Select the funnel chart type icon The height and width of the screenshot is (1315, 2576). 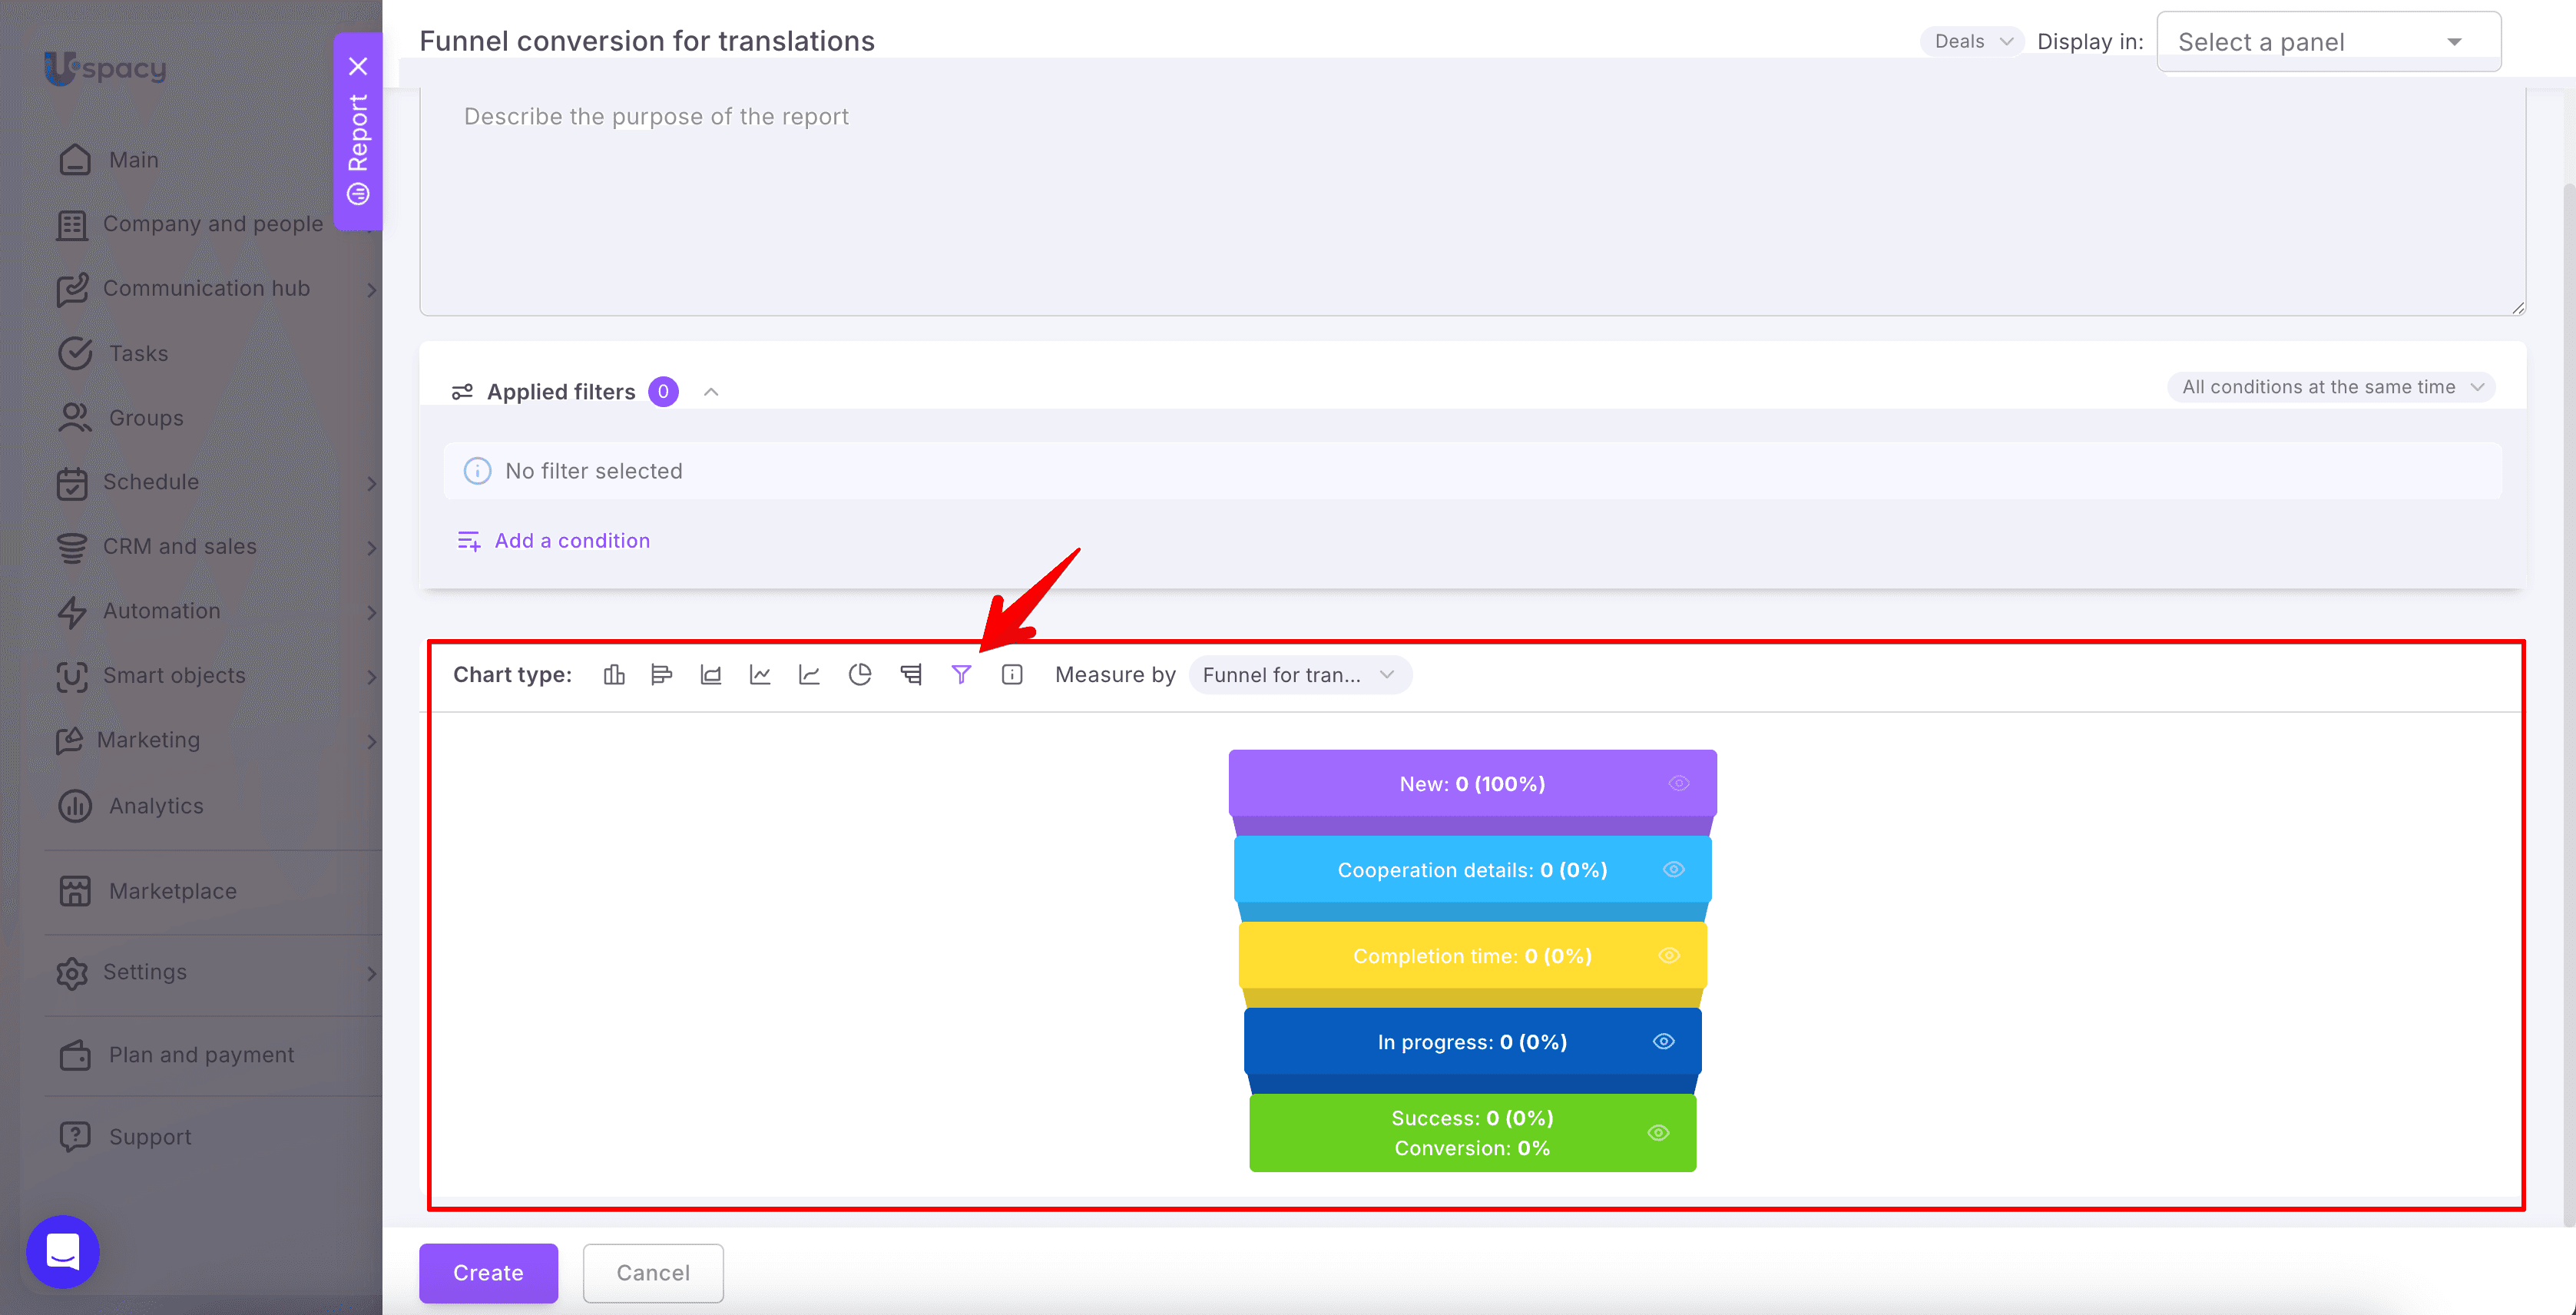[961, 675]
